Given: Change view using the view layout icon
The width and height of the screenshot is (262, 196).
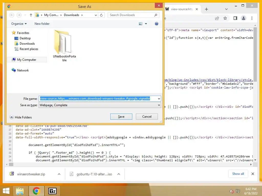Looking at the screenshot, I should point(140,24).
